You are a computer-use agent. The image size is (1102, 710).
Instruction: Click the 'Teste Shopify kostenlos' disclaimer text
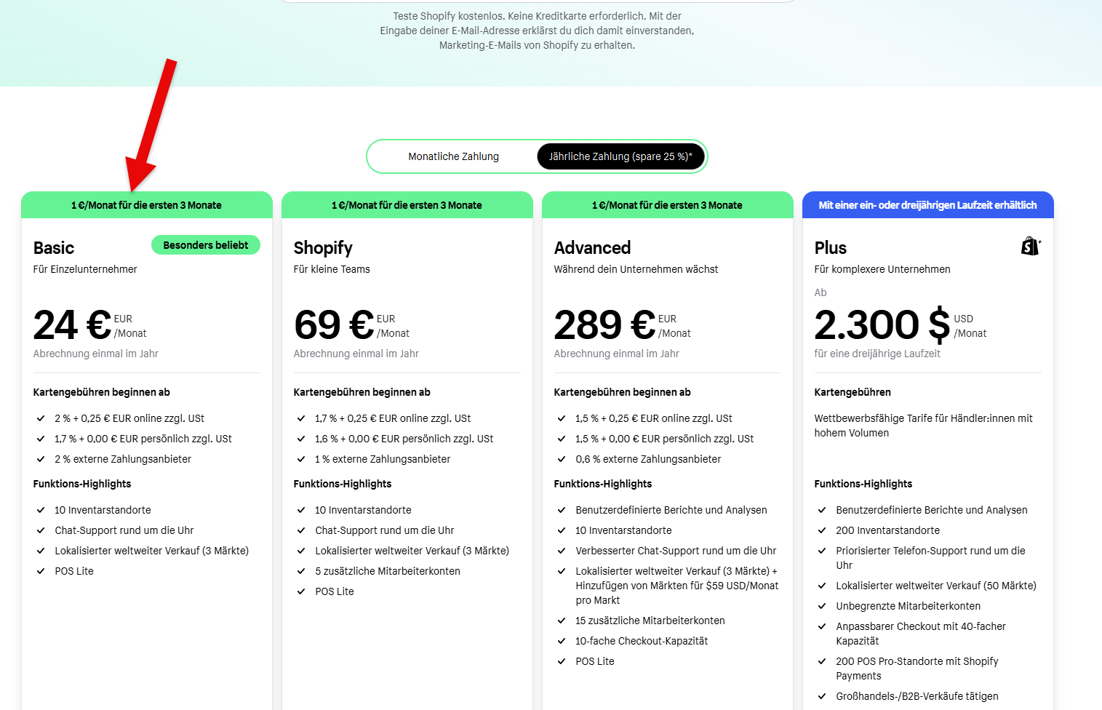pos(537,31)
